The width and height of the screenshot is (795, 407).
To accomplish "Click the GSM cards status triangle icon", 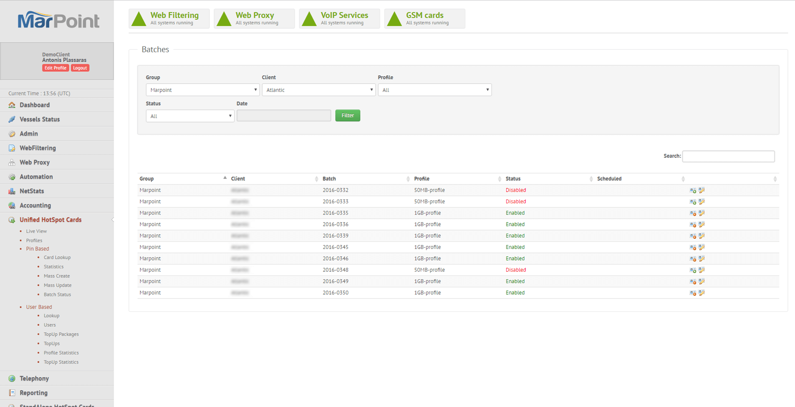I will (x=394, y=19).
